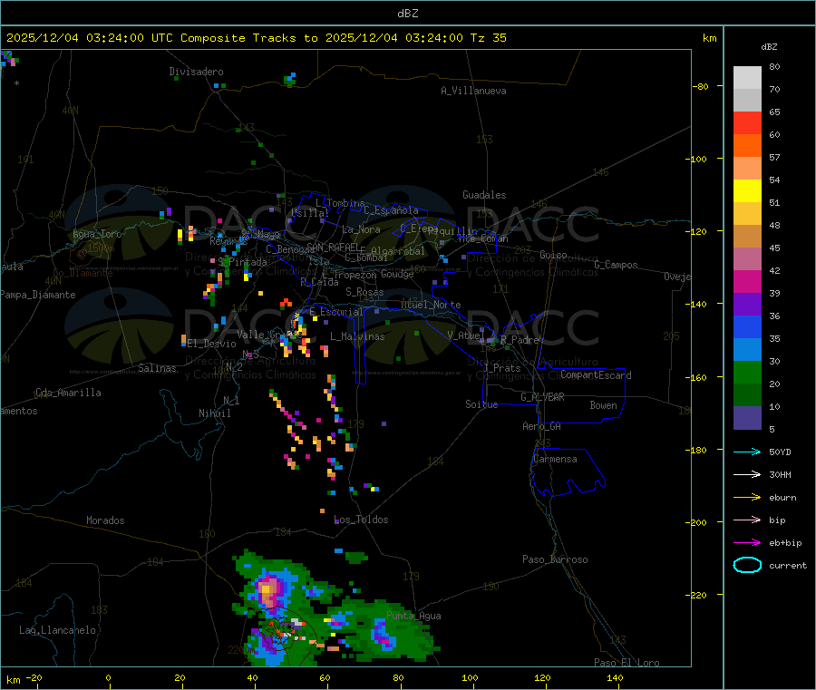Click the cyan current ellipse symbol
This screenshot has height=690, width=816.
click(747, 565)
